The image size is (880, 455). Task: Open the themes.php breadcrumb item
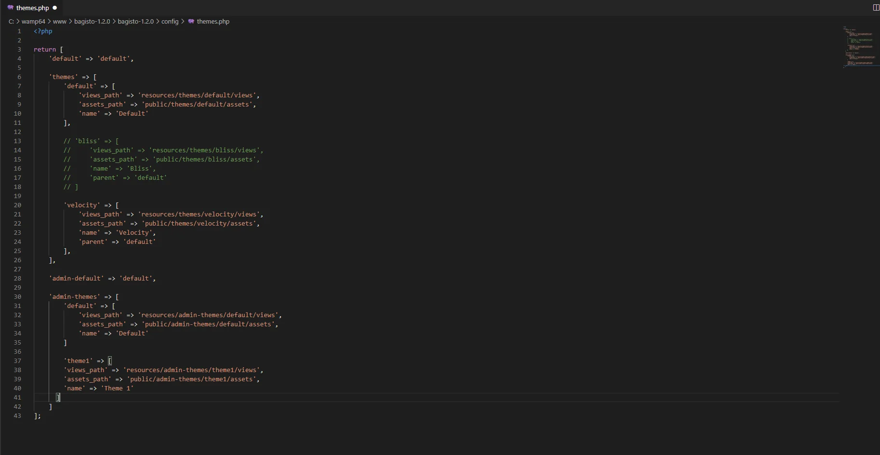[x=213, y=22]
